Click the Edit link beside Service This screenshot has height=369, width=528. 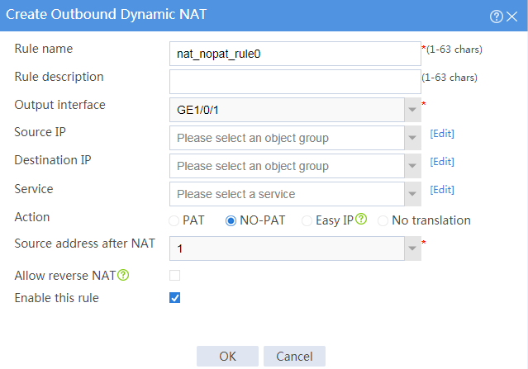coord(442,190)
